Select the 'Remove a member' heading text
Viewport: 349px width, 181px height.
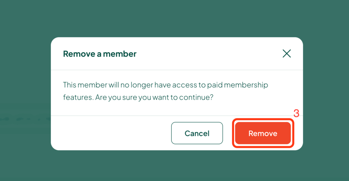coord(100,54)
